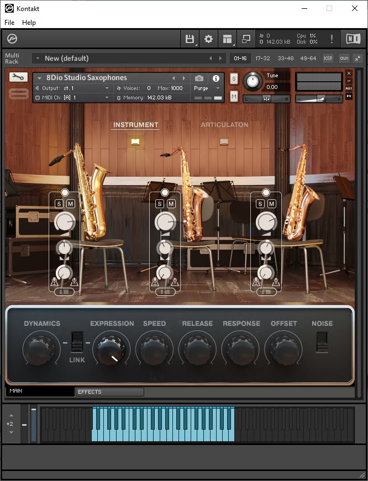
Task: Switch to the ARTICULATON tab
Action: click(224, 125)
